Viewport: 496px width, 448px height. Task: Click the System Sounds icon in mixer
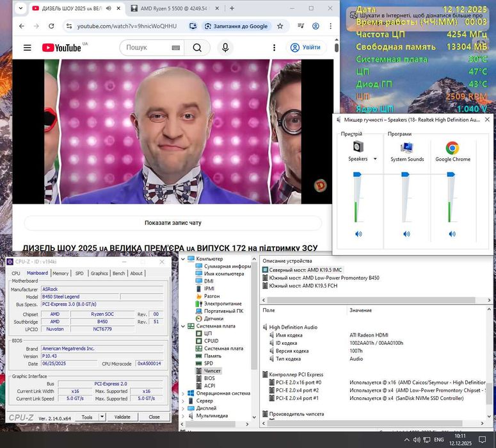406,147
